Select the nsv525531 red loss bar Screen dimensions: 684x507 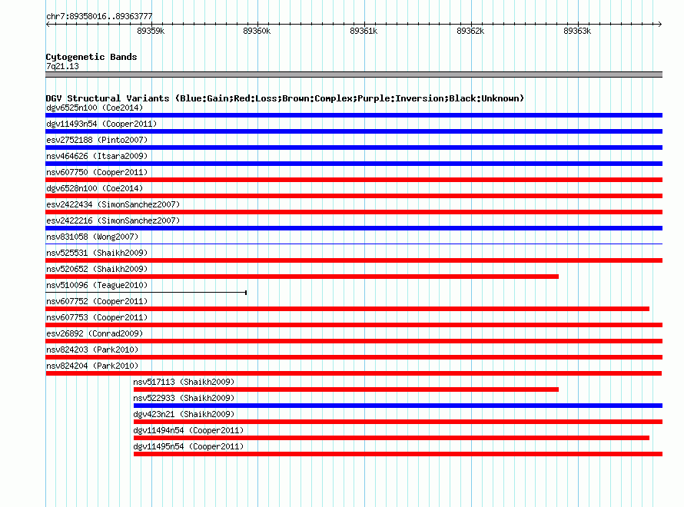click(x=354, y=260)
